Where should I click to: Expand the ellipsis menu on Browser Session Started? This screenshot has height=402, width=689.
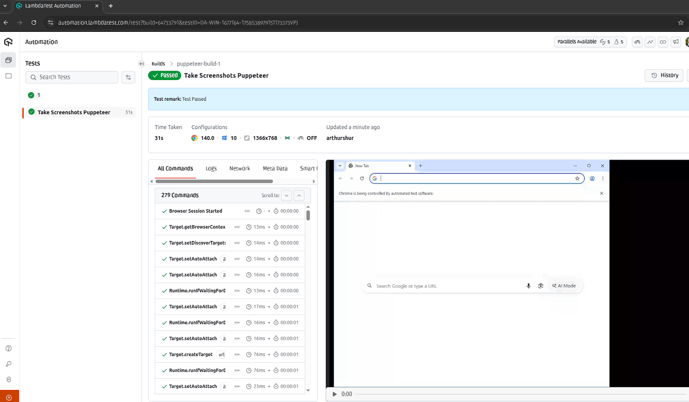[x=247, y=211]
